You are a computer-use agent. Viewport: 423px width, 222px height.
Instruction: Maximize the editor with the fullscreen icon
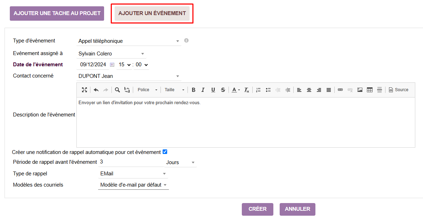pos(84,90)
